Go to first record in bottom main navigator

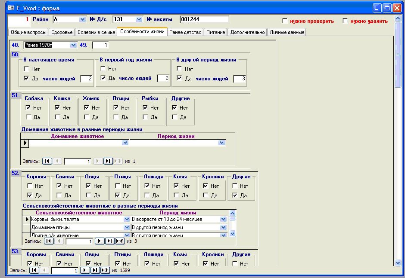pos(34,270)
